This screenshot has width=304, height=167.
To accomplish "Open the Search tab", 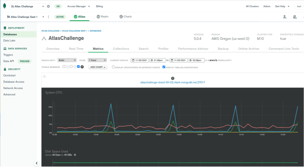I will point(144,49).
